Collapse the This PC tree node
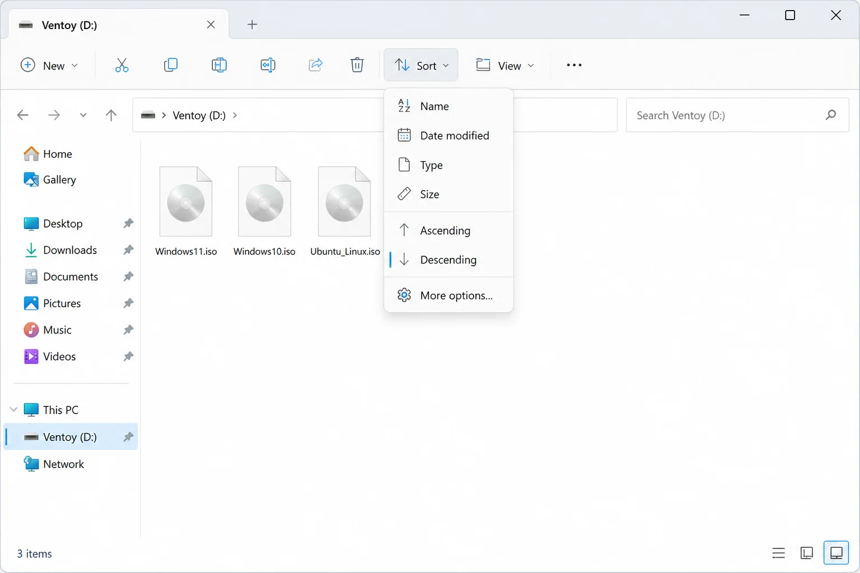 [13, 410]
